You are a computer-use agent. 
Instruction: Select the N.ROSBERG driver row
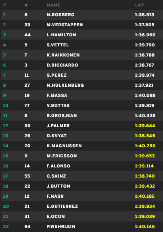(82, 15)
